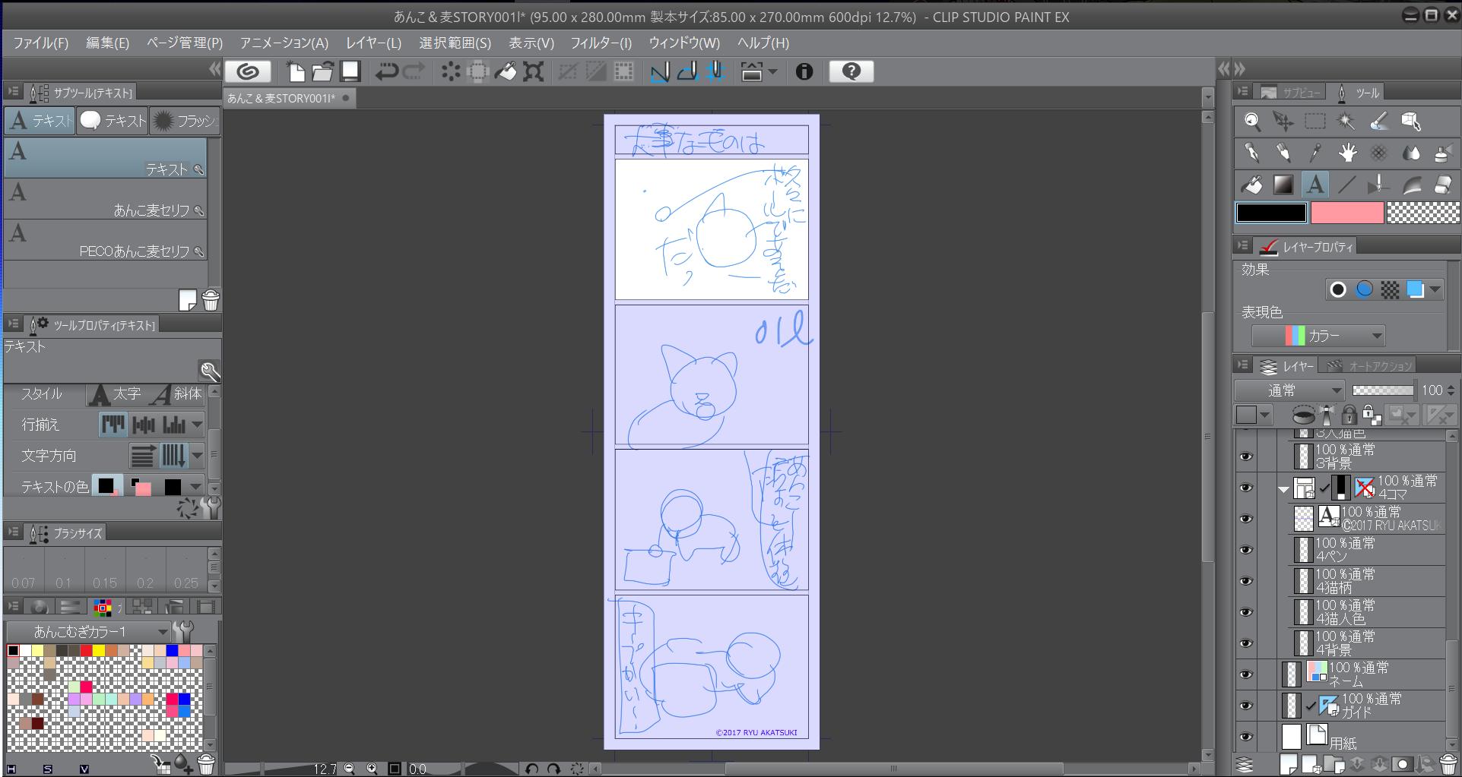Image resolution: width=1462 pixels, height=777 pixels.
Task: Select the 4猫人色 layer
Action: [x=1367, y=612]
